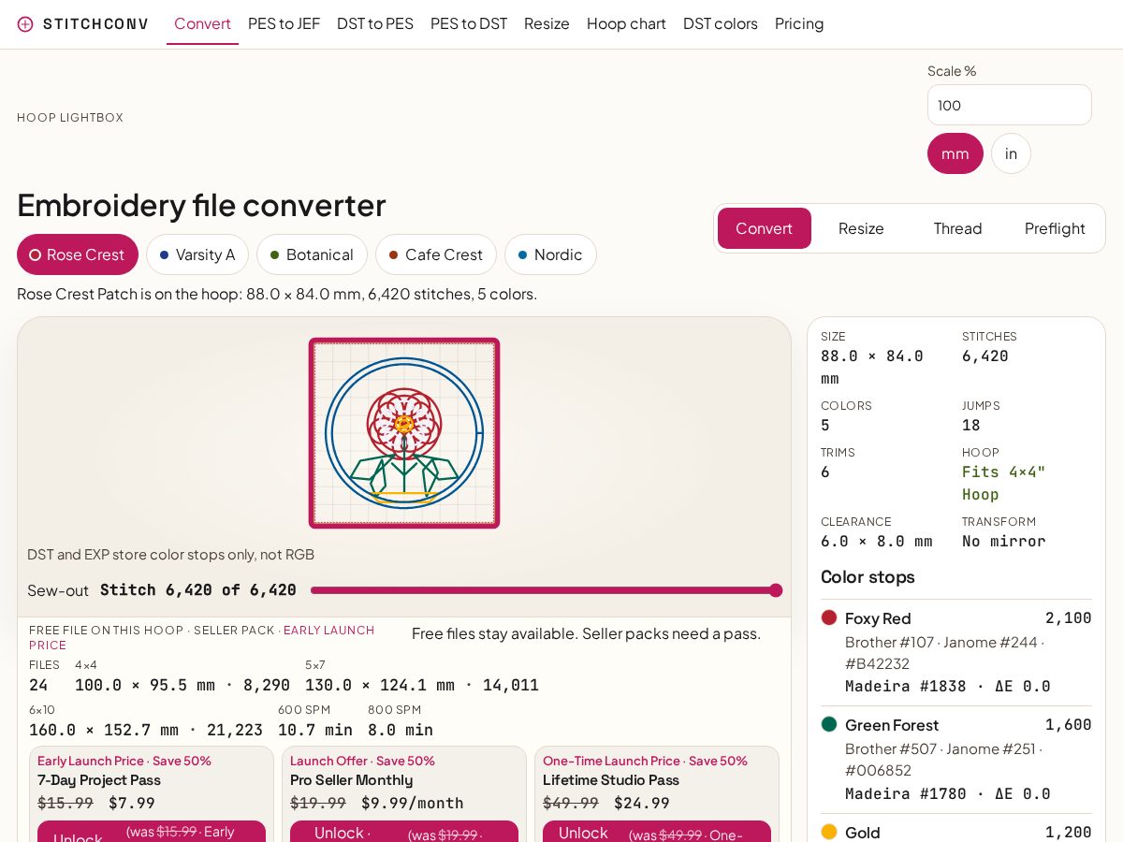
Task: Click the Clearance value '6.0 × 8.0 mm'
Action: (876, 541)
